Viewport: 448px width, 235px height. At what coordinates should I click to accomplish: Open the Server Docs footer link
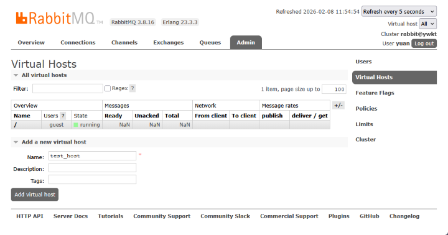(70, 216)
